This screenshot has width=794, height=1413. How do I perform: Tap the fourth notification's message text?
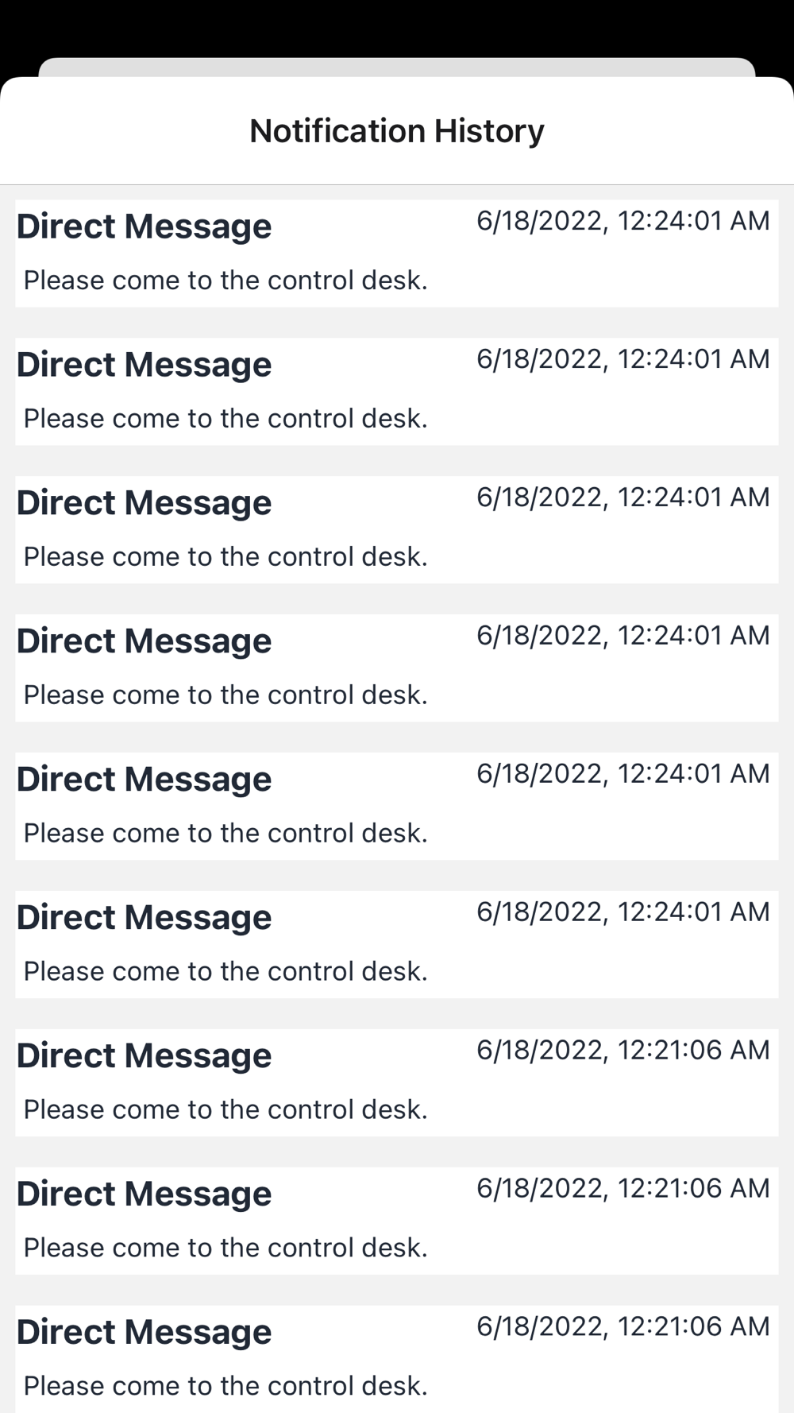tap(225, 695)
